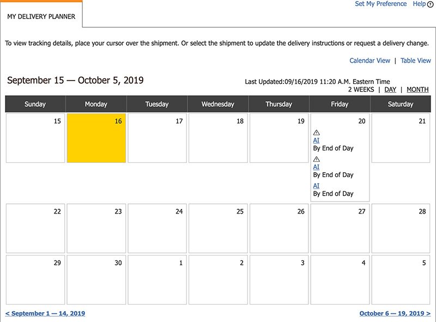This screenshot has width=436, height=322.
Task: Go to previous weeks September 1 — 14
Action: (x=45, y=313)
